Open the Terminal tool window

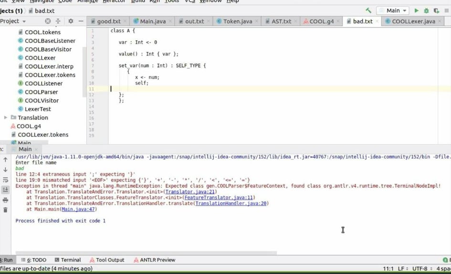pos(68,260)
